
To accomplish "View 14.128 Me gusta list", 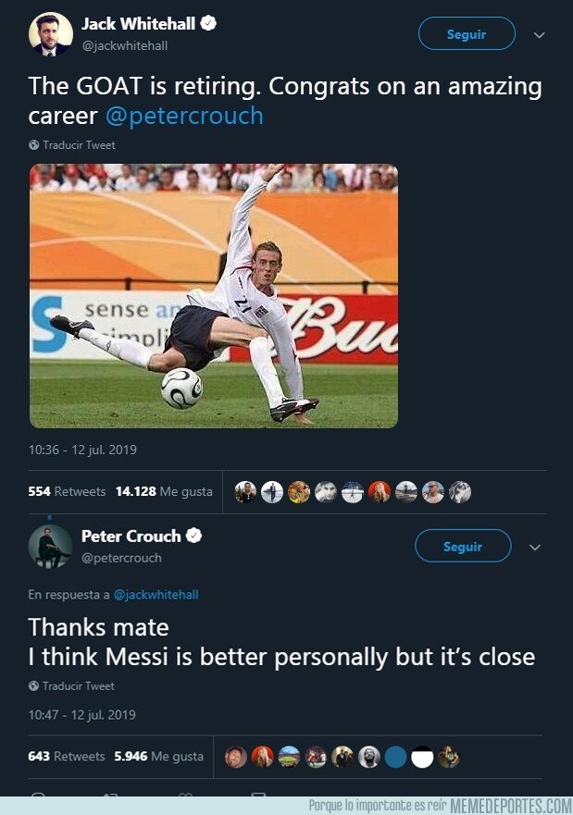I will 164,491.
